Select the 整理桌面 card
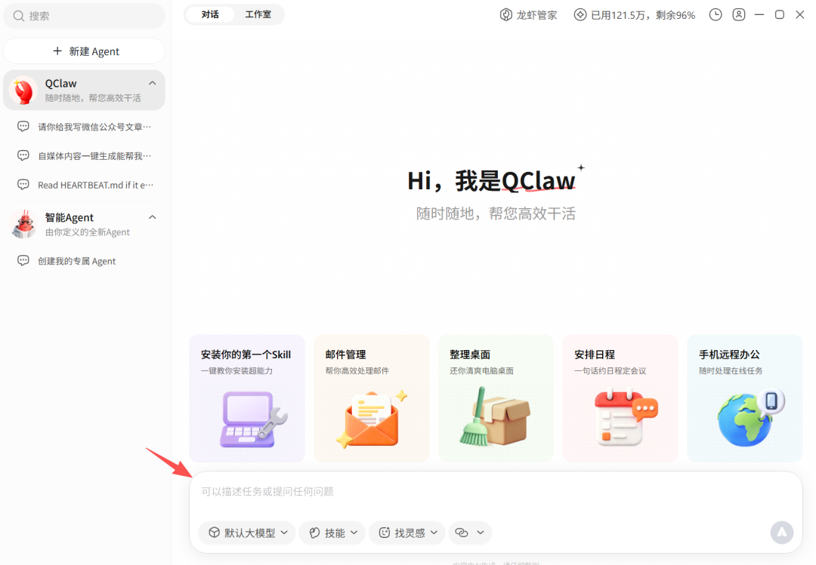Screen dimensions: 816x565 click(x=496, y=398)
